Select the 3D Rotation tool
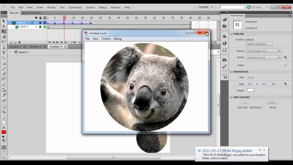The height and width of the screenshot is (165, 293). tap(4, 36)
